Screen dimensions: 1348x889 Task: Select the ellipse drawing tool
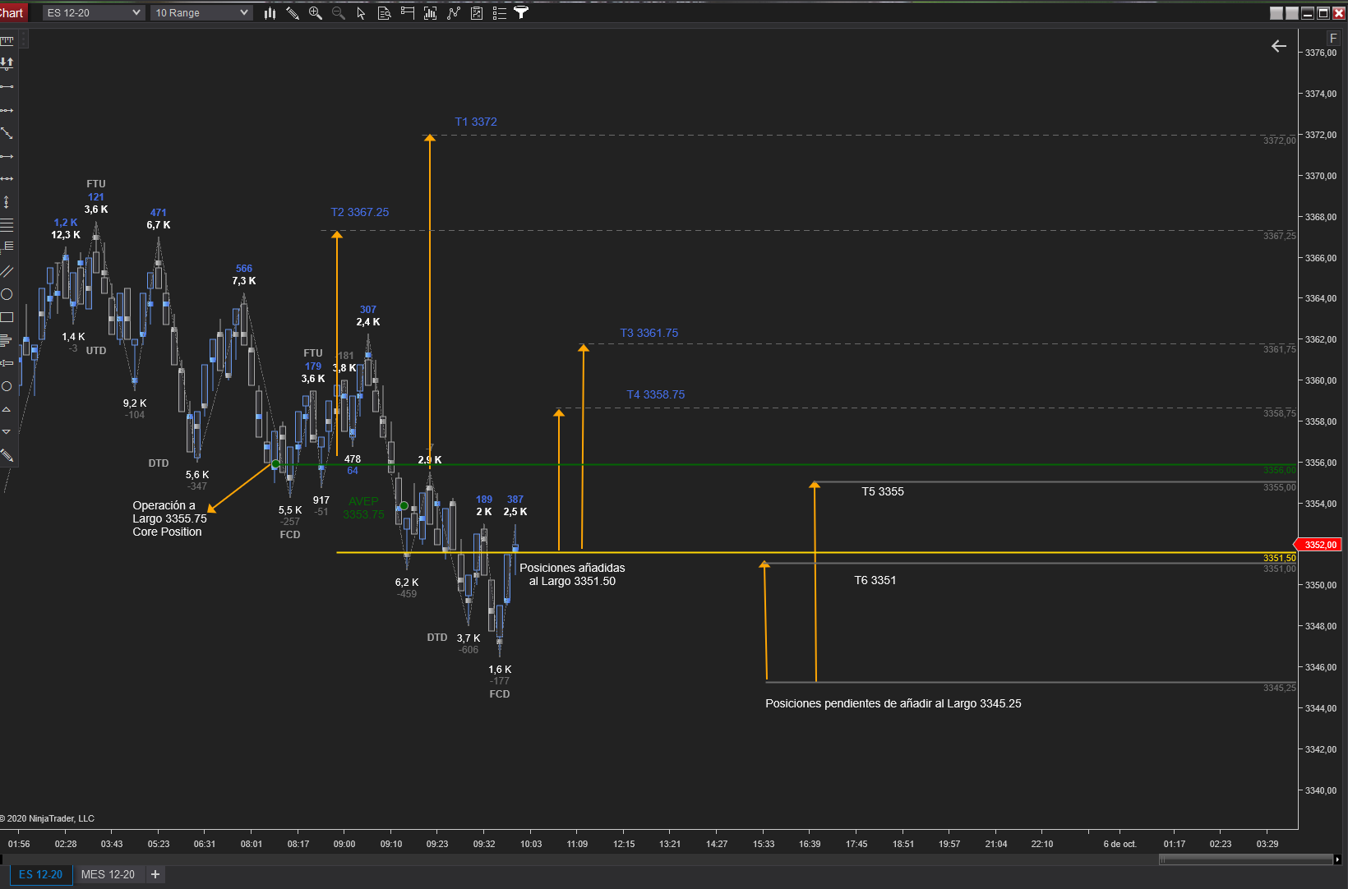[x=7, y=294]
